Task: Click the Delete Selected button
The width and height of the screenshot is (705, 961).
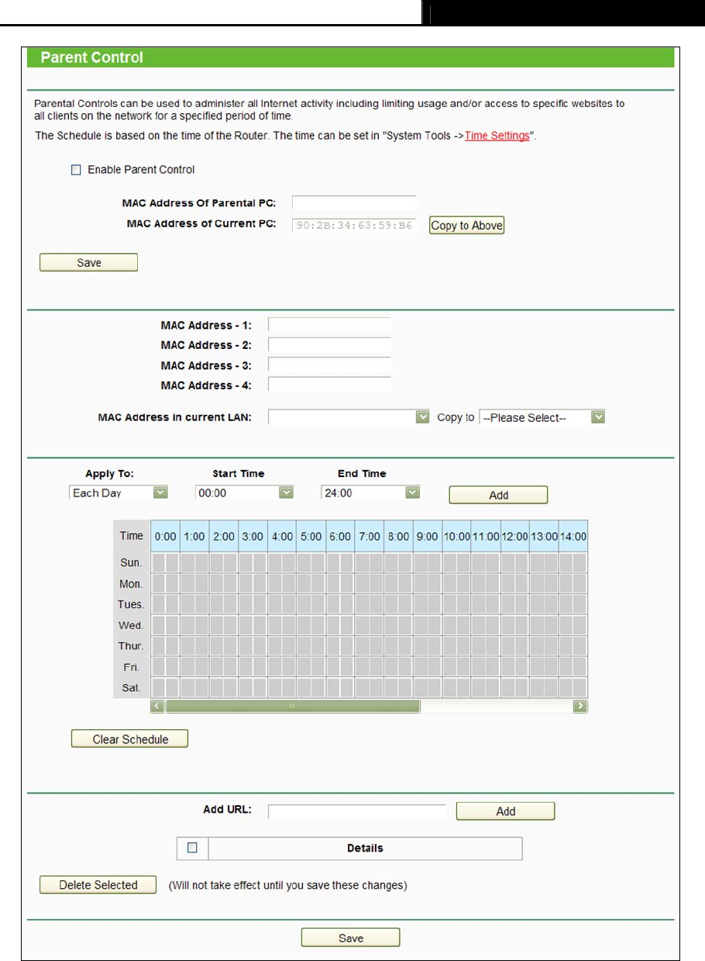Action: (98, 885)
